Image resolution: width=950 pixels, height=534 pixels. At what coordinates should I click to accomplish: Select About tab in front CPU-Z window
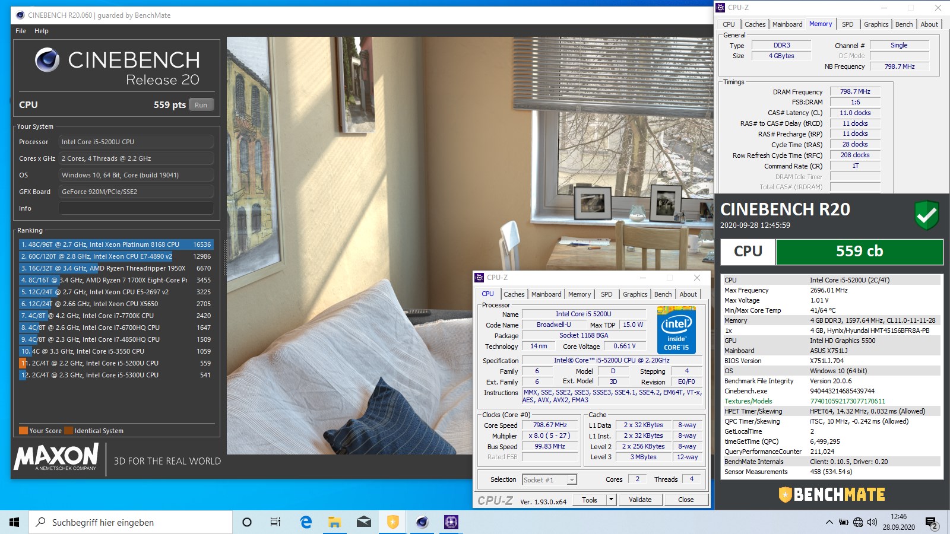coord(688,294)
